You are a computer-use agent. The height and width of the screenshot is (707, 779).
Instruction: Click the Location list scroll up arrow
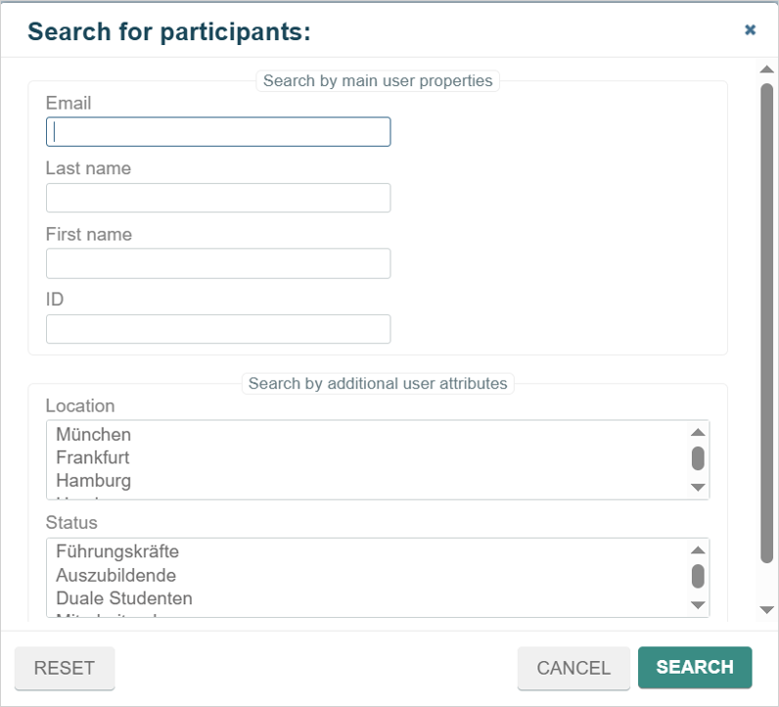[x=698, y=432]
